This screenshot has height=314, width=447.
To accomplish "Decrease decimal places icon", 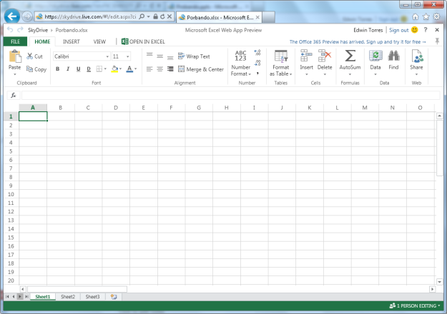I will 257,63.
